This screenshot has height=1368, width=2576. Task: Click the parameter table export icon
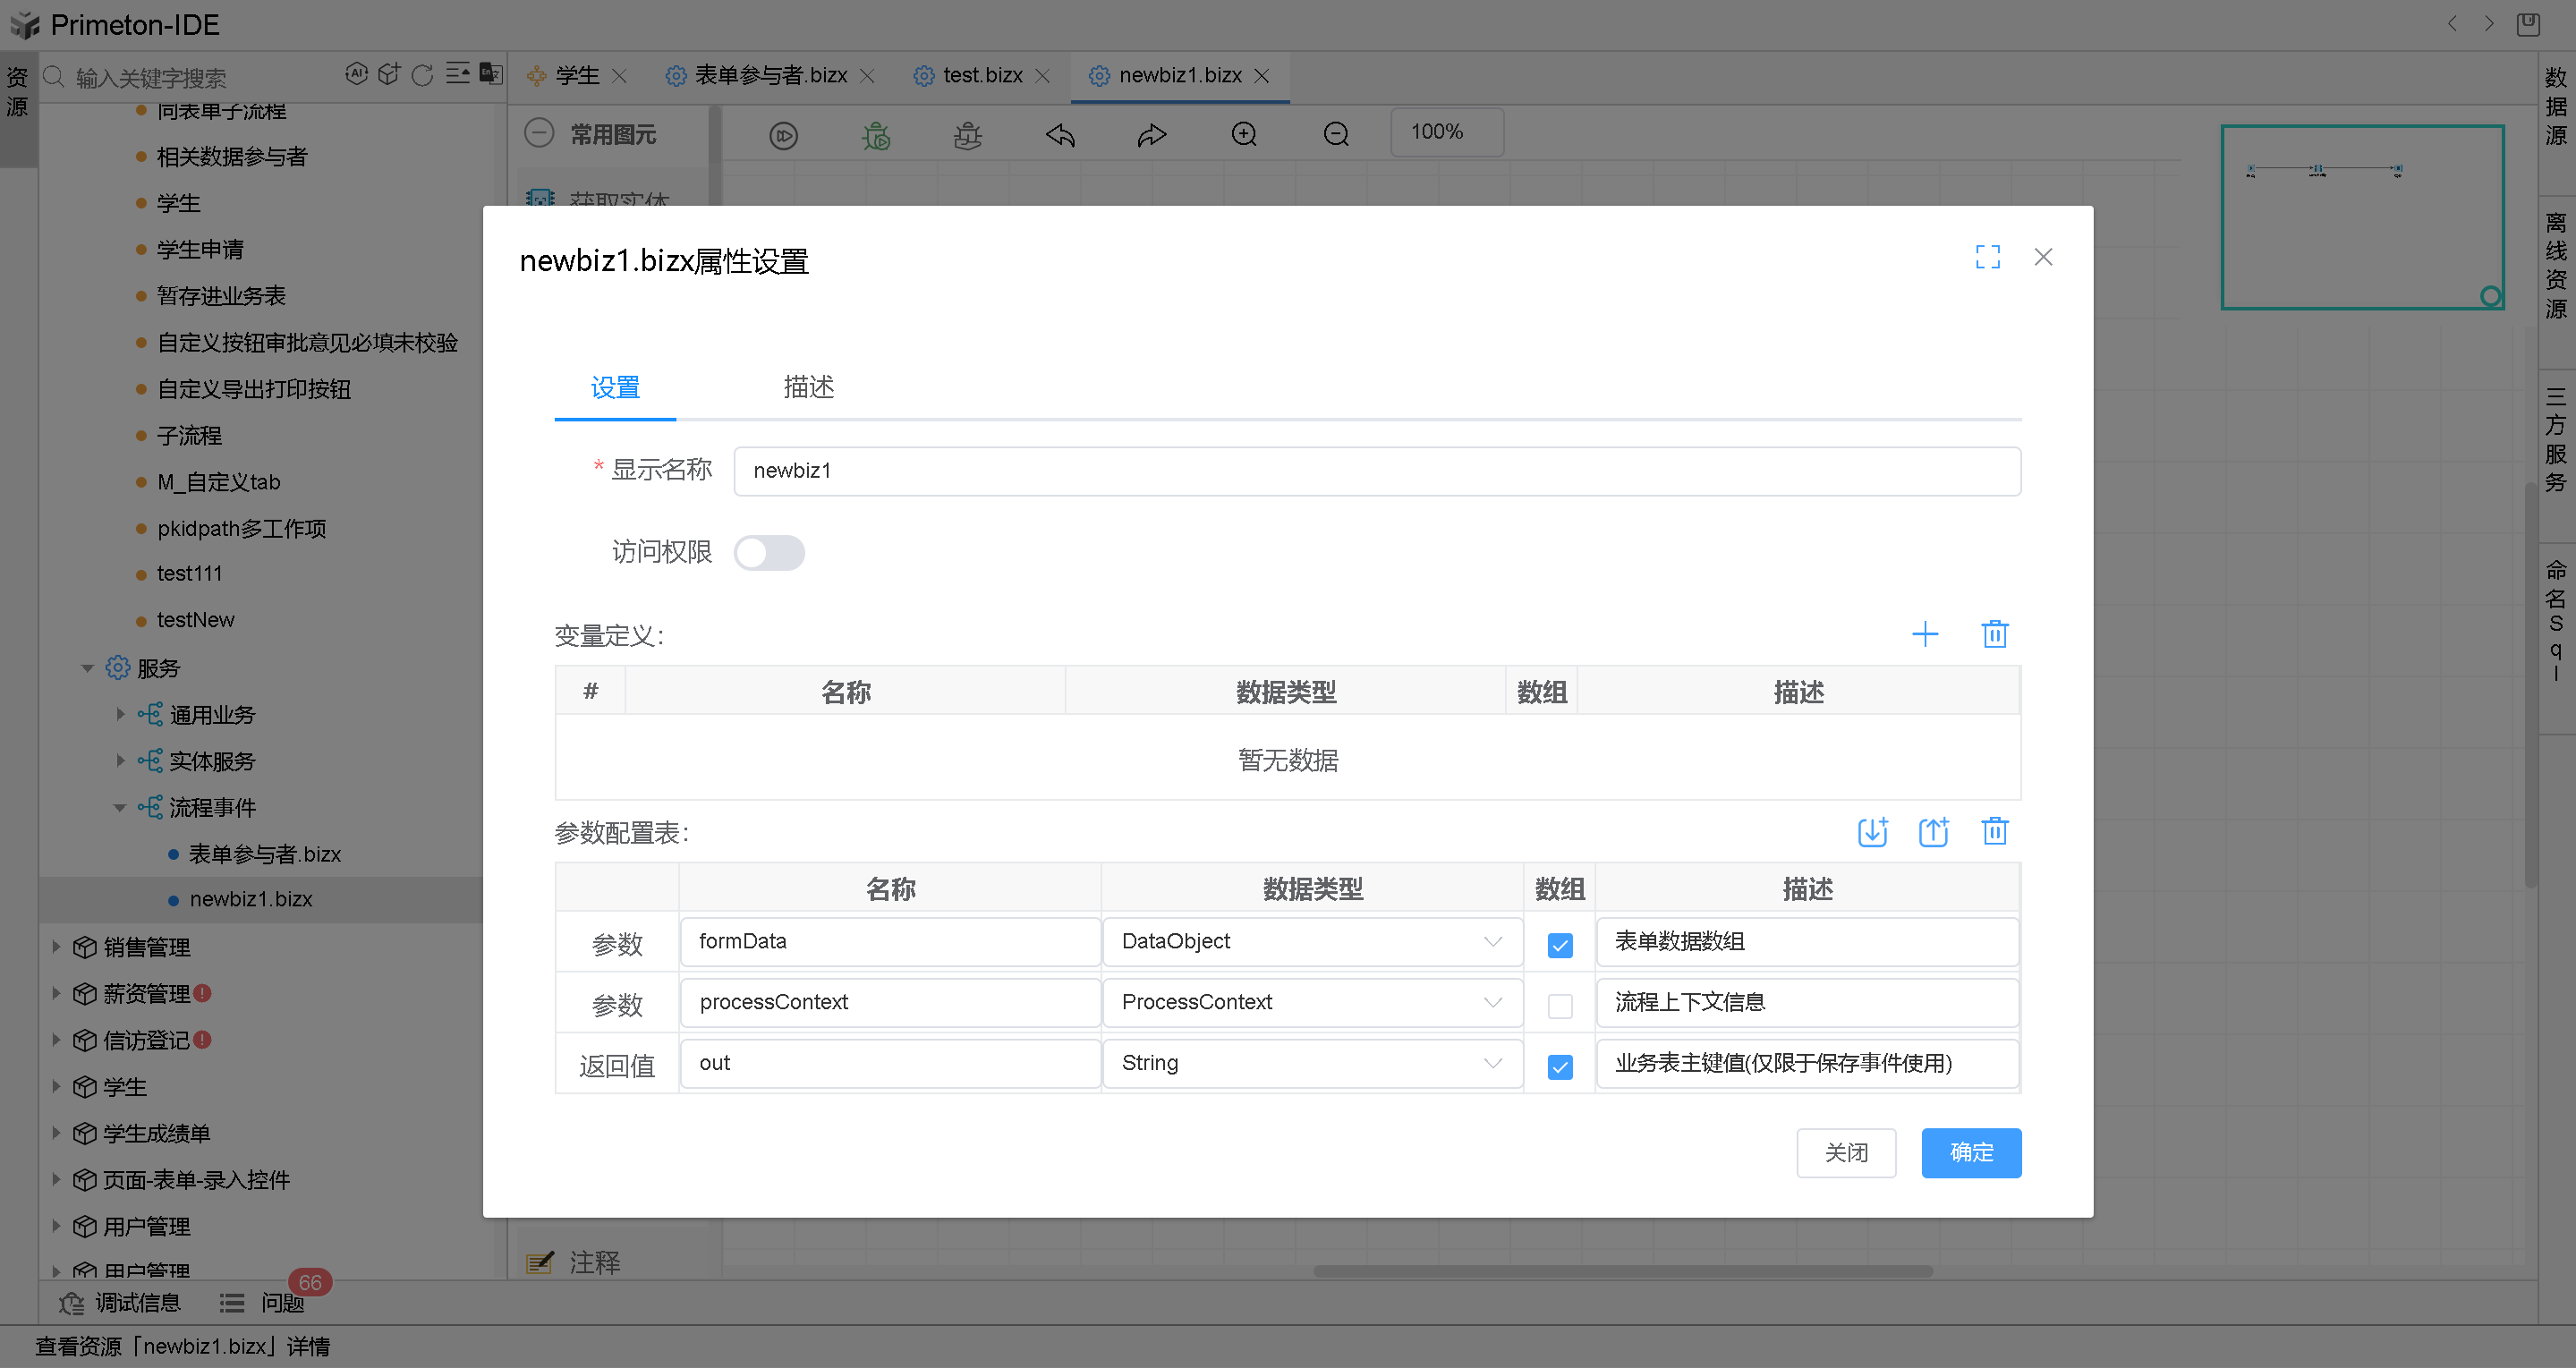tap(1933, 831)
